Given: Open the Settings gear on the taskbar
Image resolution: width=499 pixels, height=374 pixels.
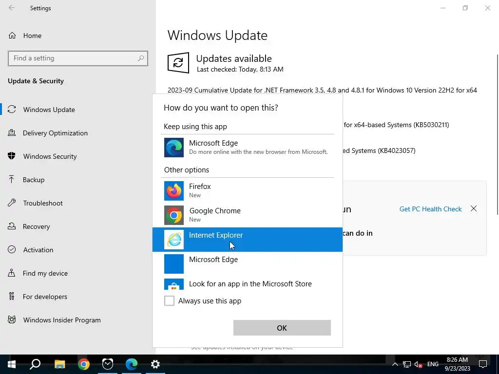Looking at the screenshot, I should tap(155, 364).
